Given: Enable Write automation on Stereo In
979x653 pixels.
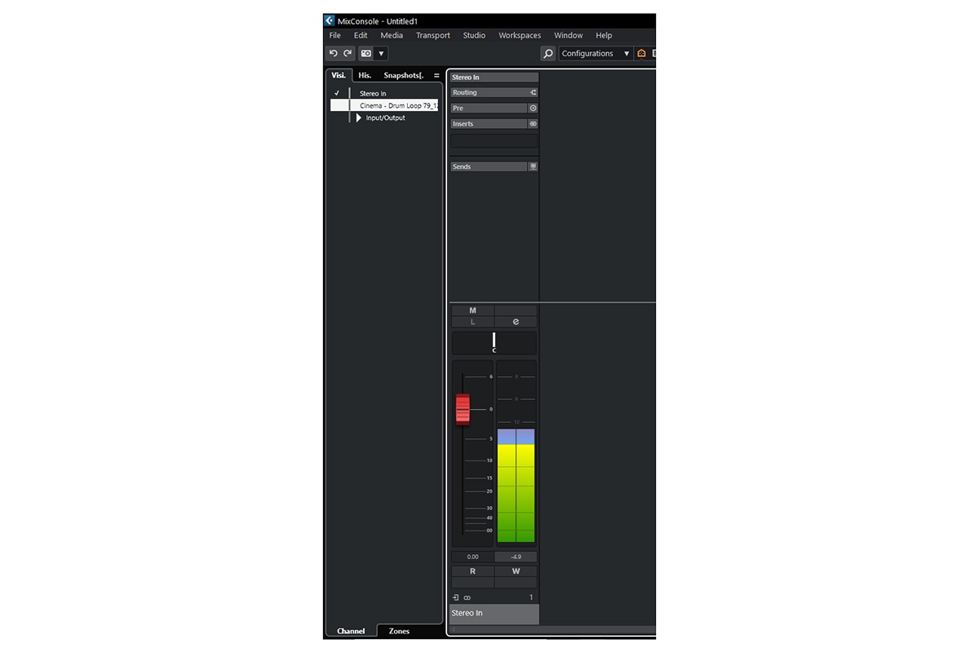Looking at the screenshot, I should pyautogui.click(x=516, y=571).
